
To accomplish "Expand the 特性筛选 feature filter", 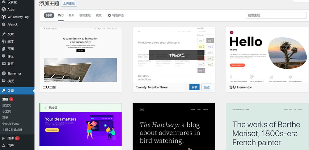I will click(x=116, y=15).
